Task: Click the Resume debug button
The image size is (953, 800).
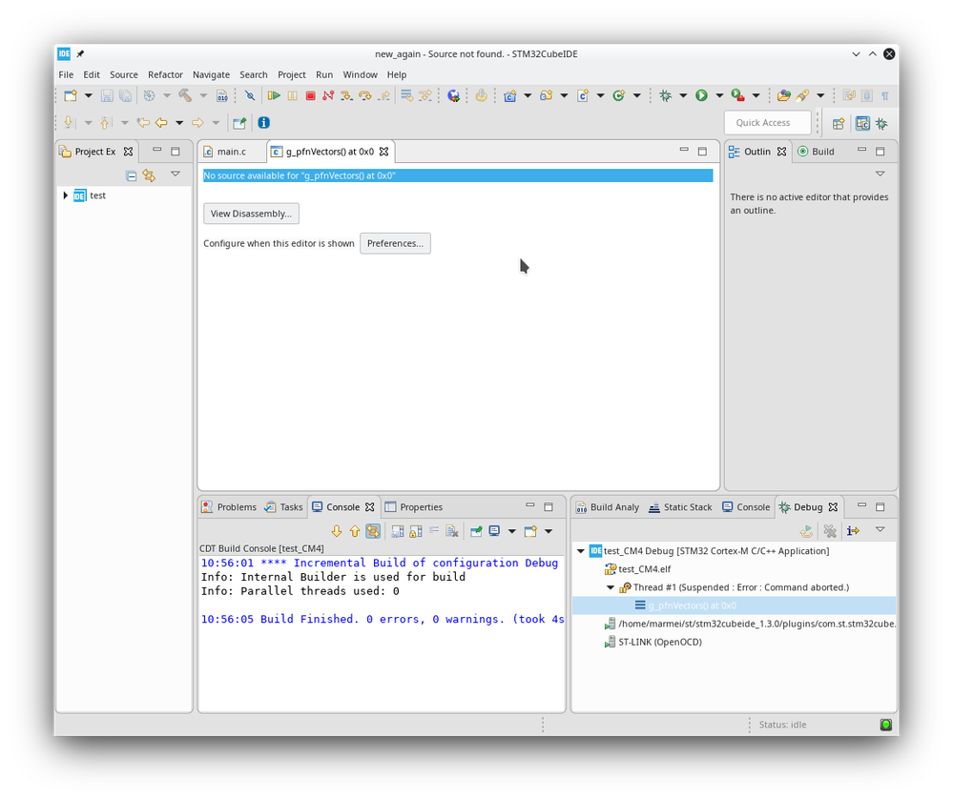Action: pos(274,95)
